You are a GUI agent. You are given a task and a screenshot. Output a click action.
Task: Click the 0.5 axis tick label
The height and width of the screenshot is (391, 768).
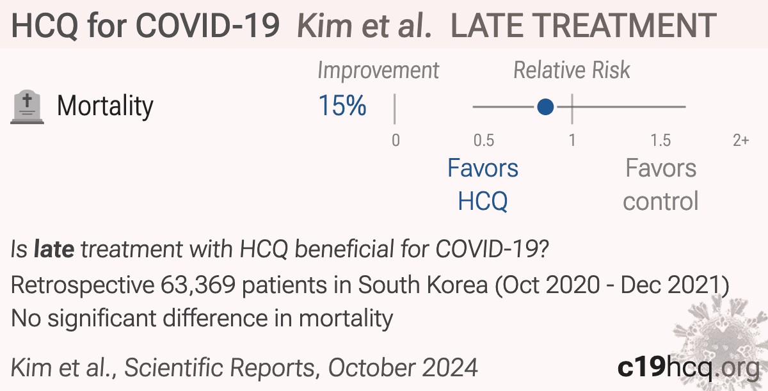484,140
